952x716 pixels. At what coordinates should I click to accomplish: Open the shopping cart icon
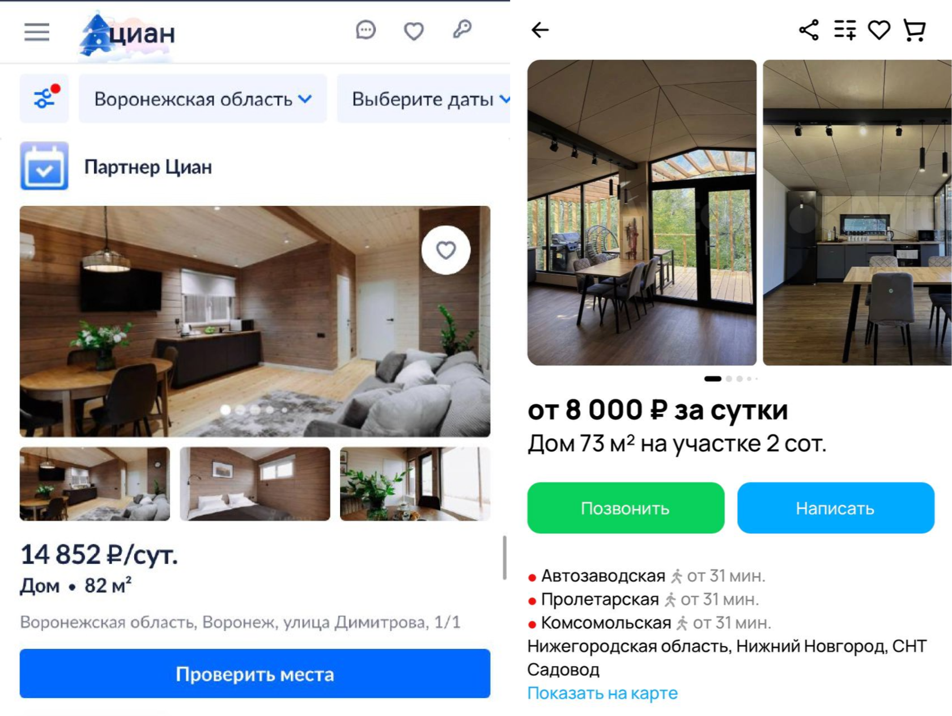click(x=915, y=30)
